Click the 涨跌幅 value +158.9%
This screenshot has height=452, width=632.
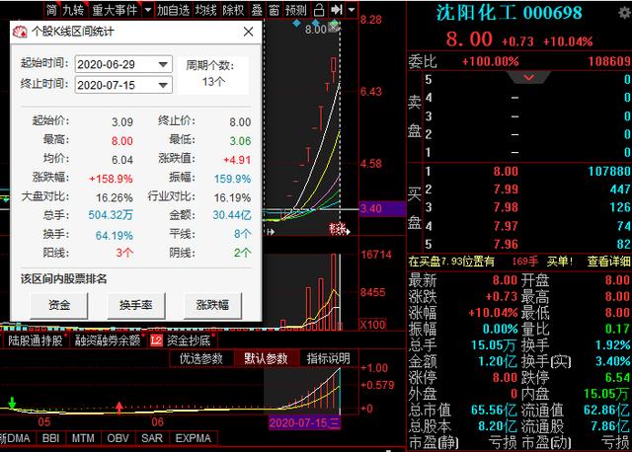[x=111, y=179]
